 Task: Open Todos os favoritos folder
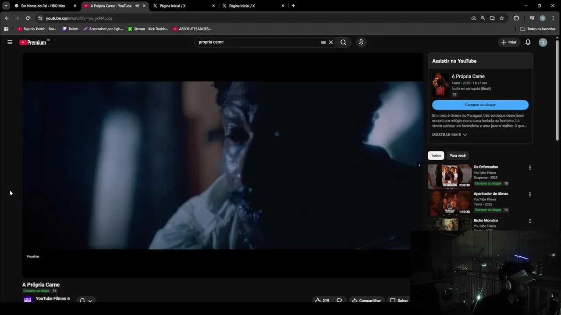point(538,29)
